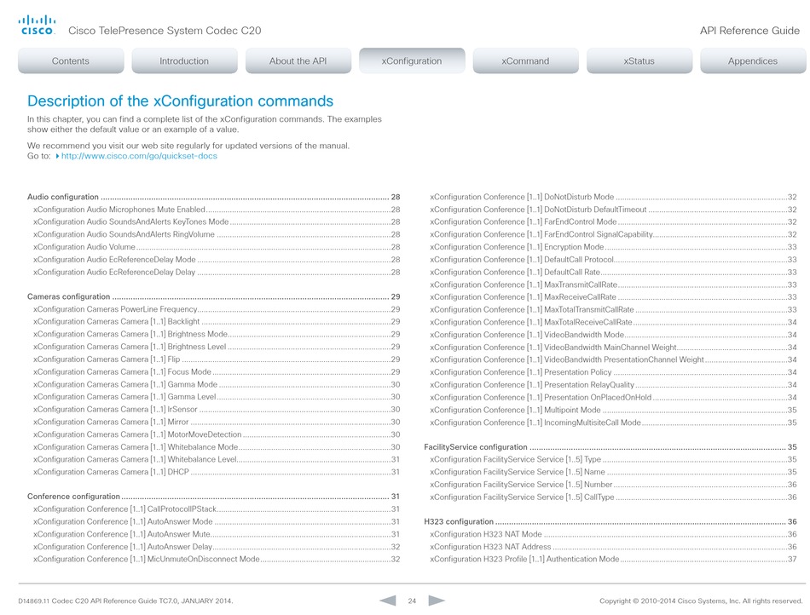The width and height of the screenshot is (810, 615).
Task: Open FacilityService Service [1..5] CallType entry
Action: pyautogui.click(x=613, y=497)
